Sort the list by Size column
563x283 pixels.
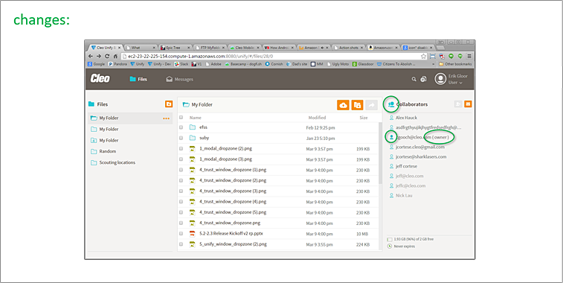[x=364, y=118]
